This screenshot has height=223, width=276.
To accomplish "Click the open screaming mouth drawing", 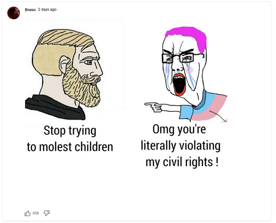I will tap(180, 85).
